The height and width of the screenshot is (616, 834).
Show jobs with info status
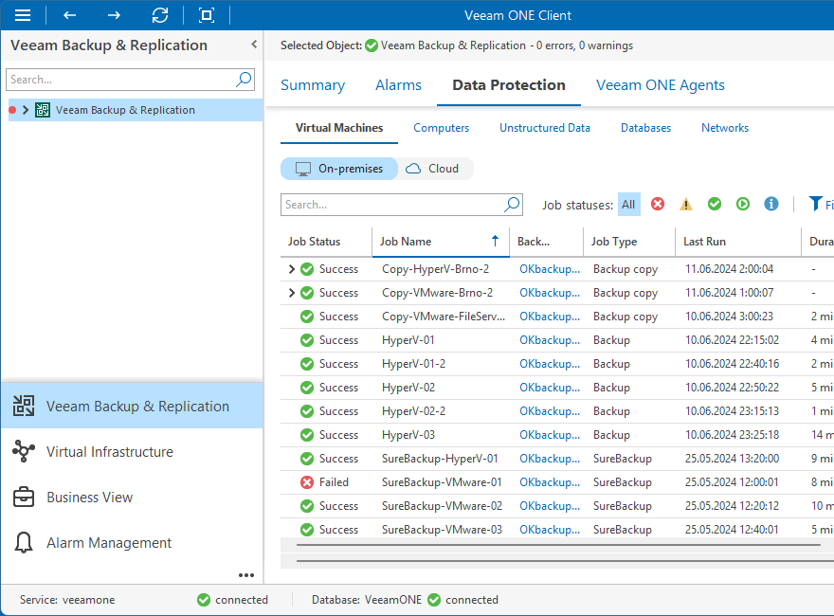(771, 204)
